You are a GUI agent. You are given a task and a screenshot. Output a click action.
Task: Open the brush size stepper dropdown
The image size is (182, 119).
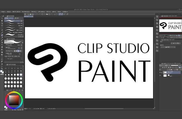22,45
